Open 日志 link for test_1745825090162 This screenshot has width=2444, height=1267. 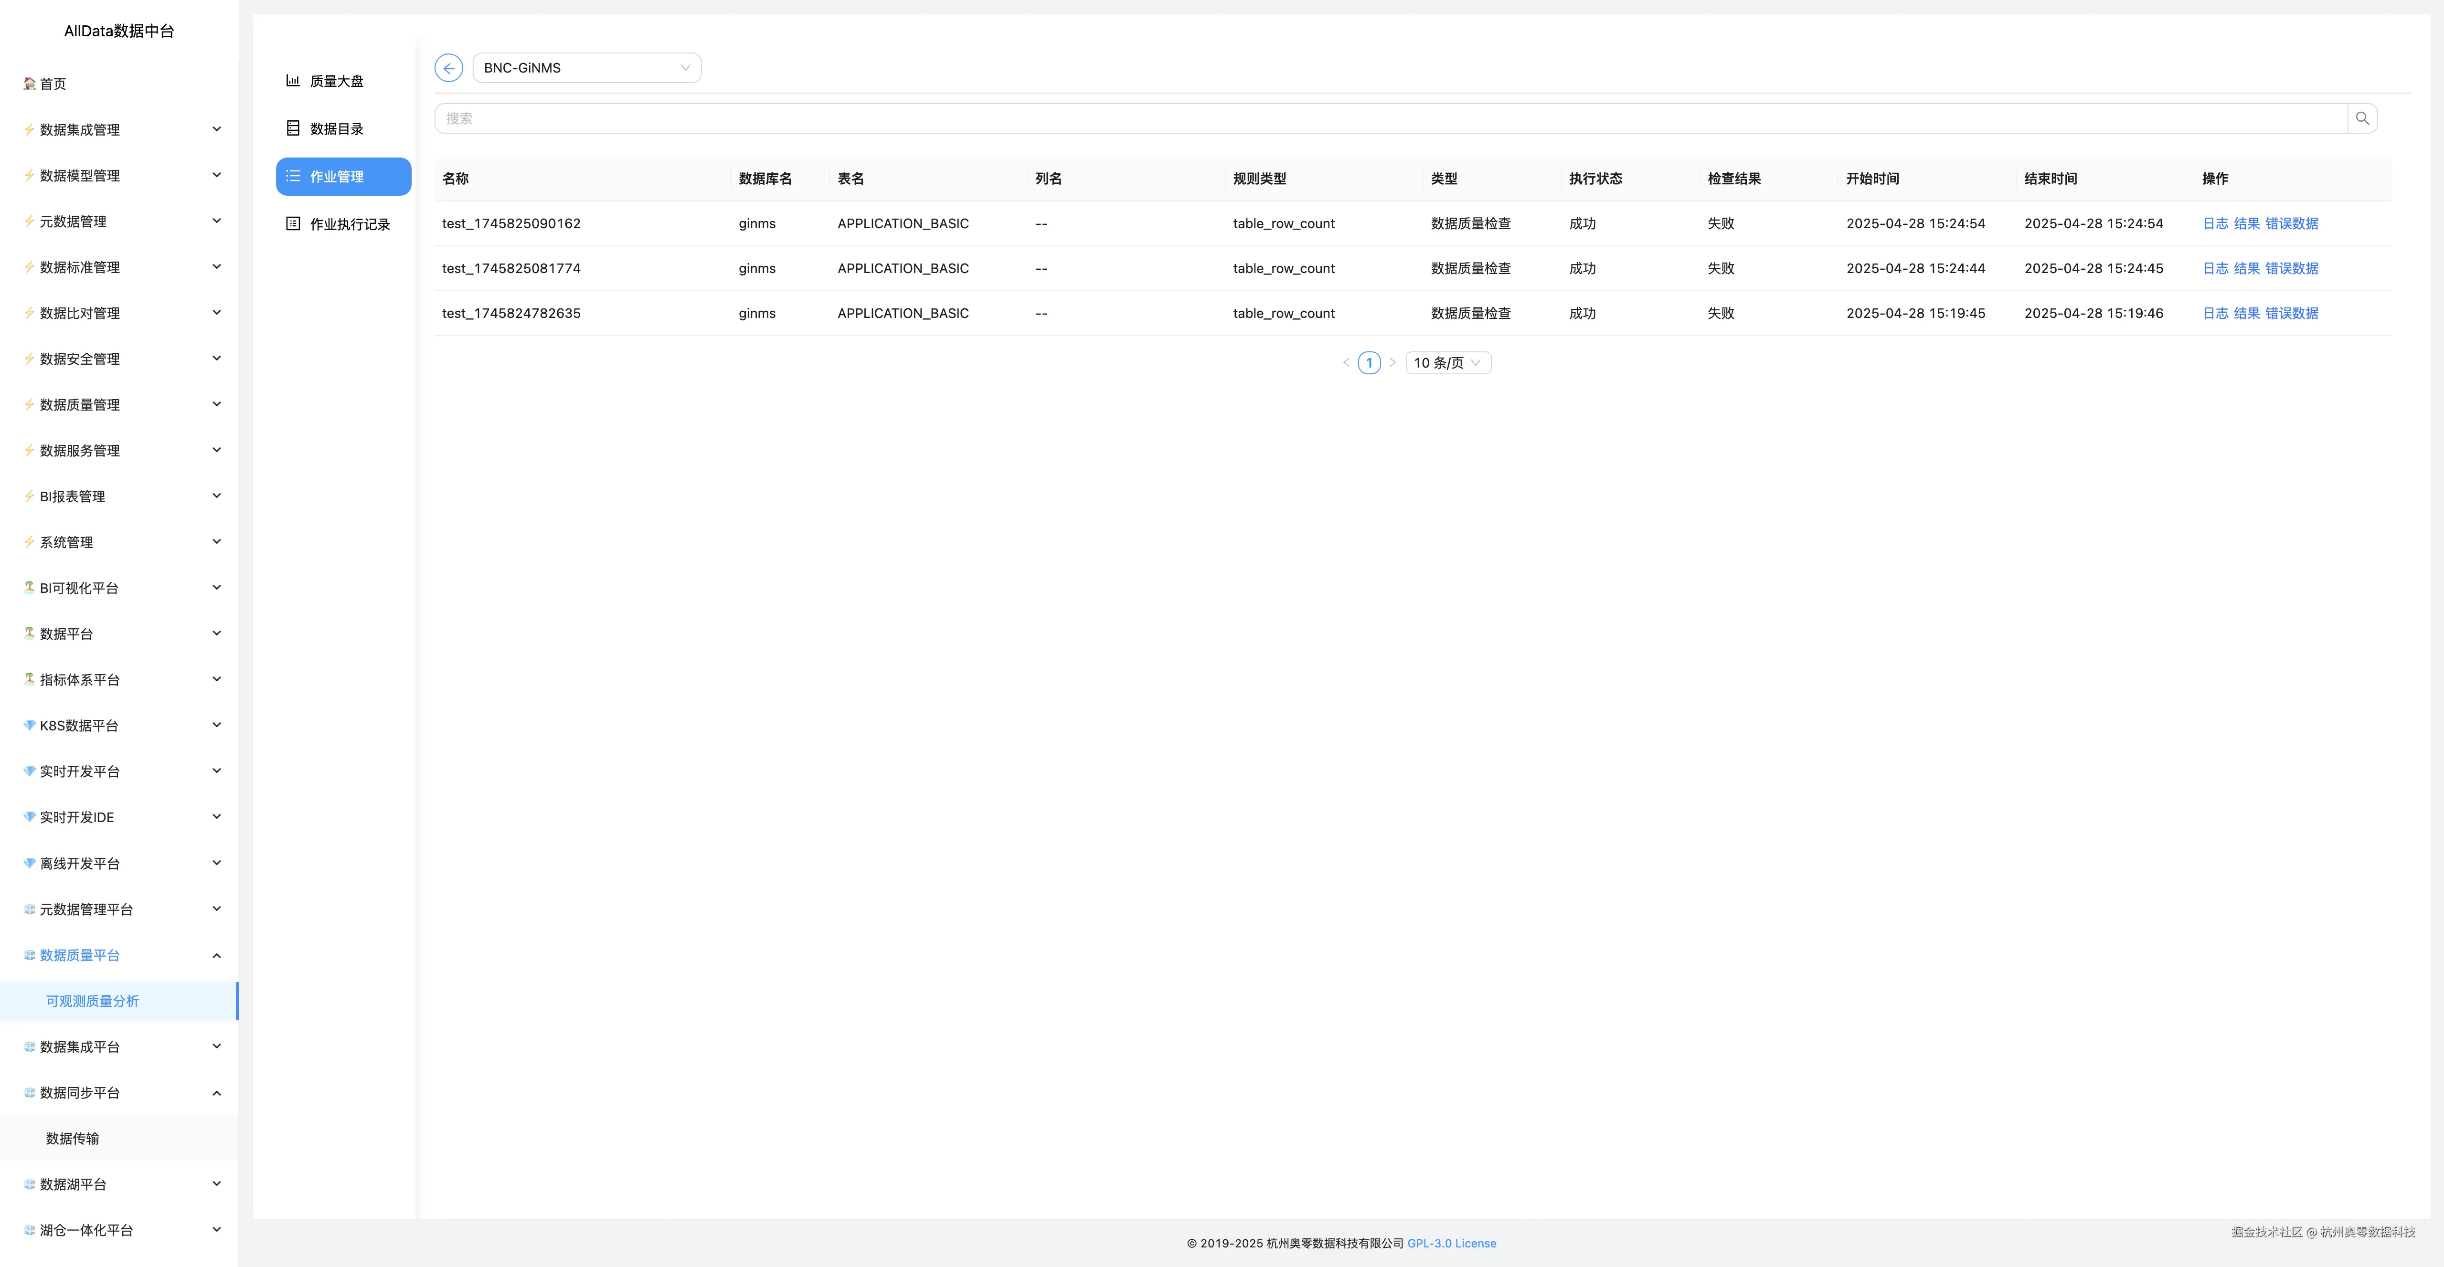point(2215,224)
